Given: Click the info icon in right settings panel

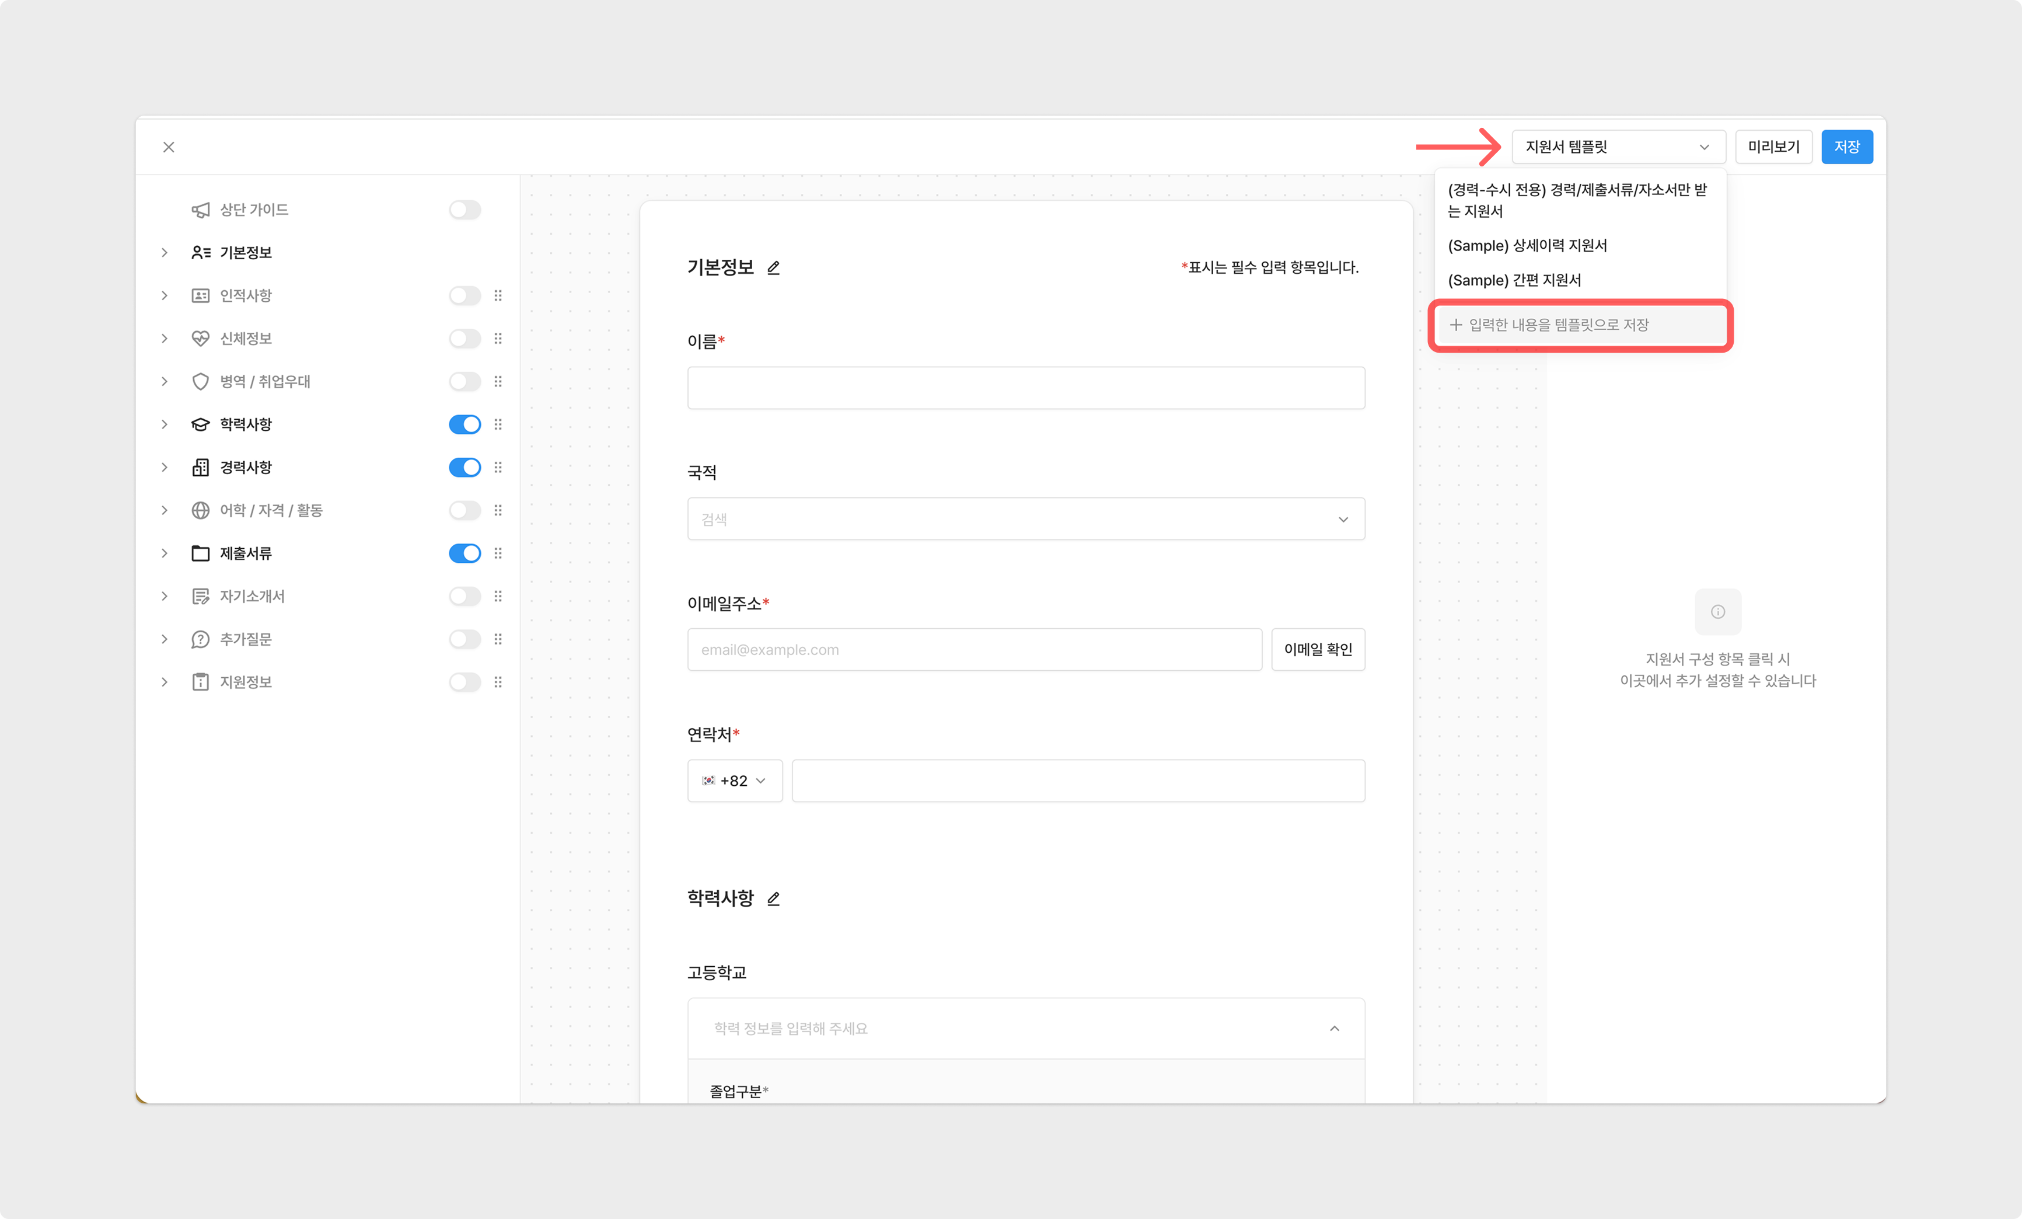Looking at the screenshot, I should point(1717,612).
